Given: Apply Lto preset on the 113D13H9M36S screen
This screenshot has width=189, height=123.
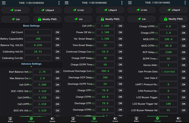Looking at the screenshot, I should tap(78, 19).
